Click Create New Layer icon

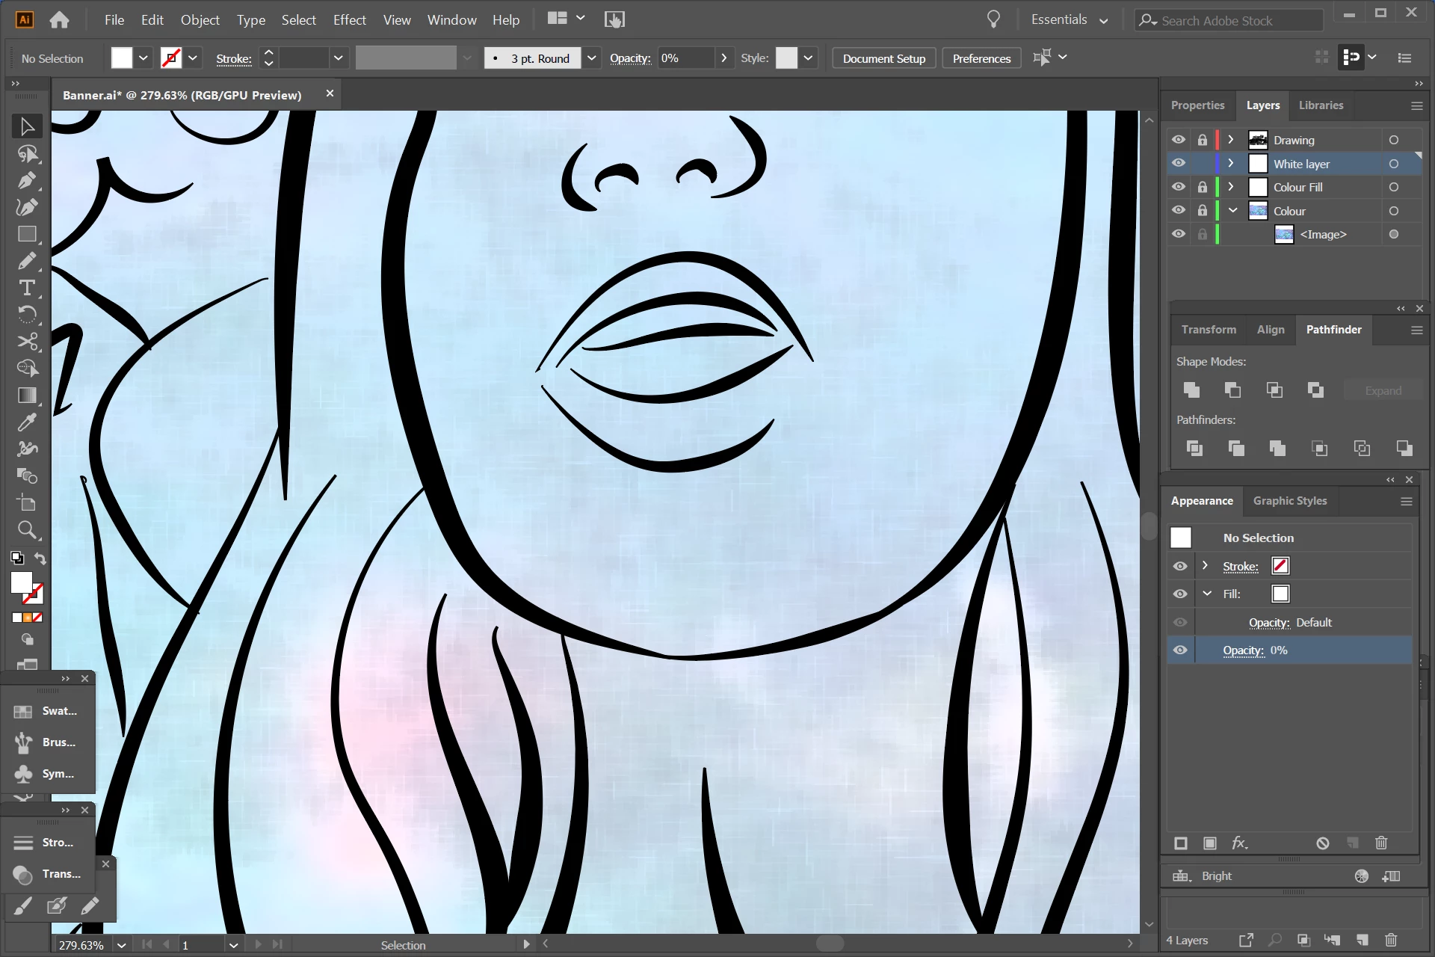point(1362,940)
